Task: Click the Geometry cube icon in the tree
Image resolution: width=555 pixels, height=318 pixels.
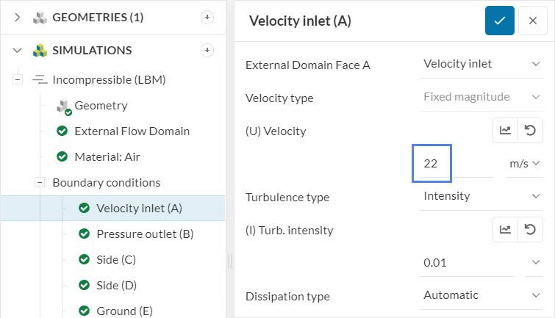Action: pos(63,106)
